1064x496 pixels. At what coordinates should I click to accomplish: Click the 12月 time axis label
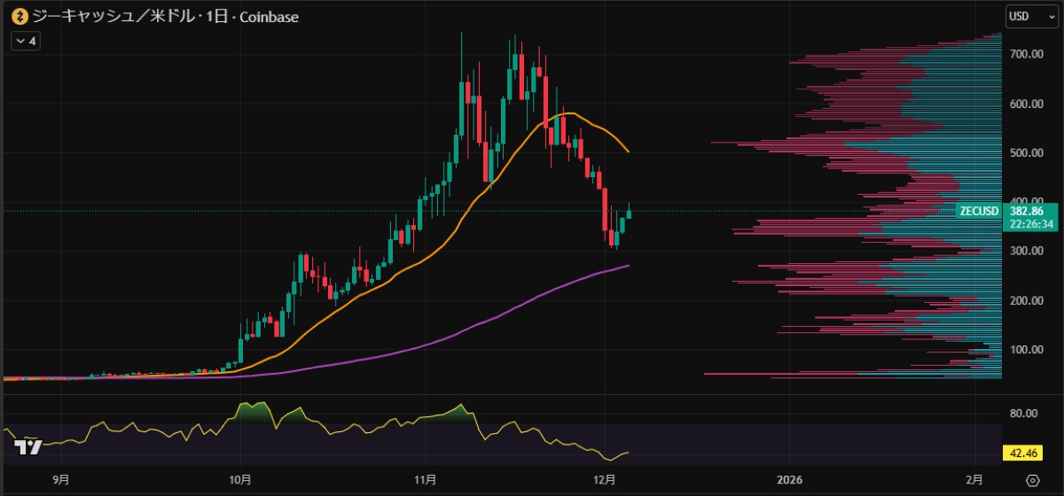point(605,480)
